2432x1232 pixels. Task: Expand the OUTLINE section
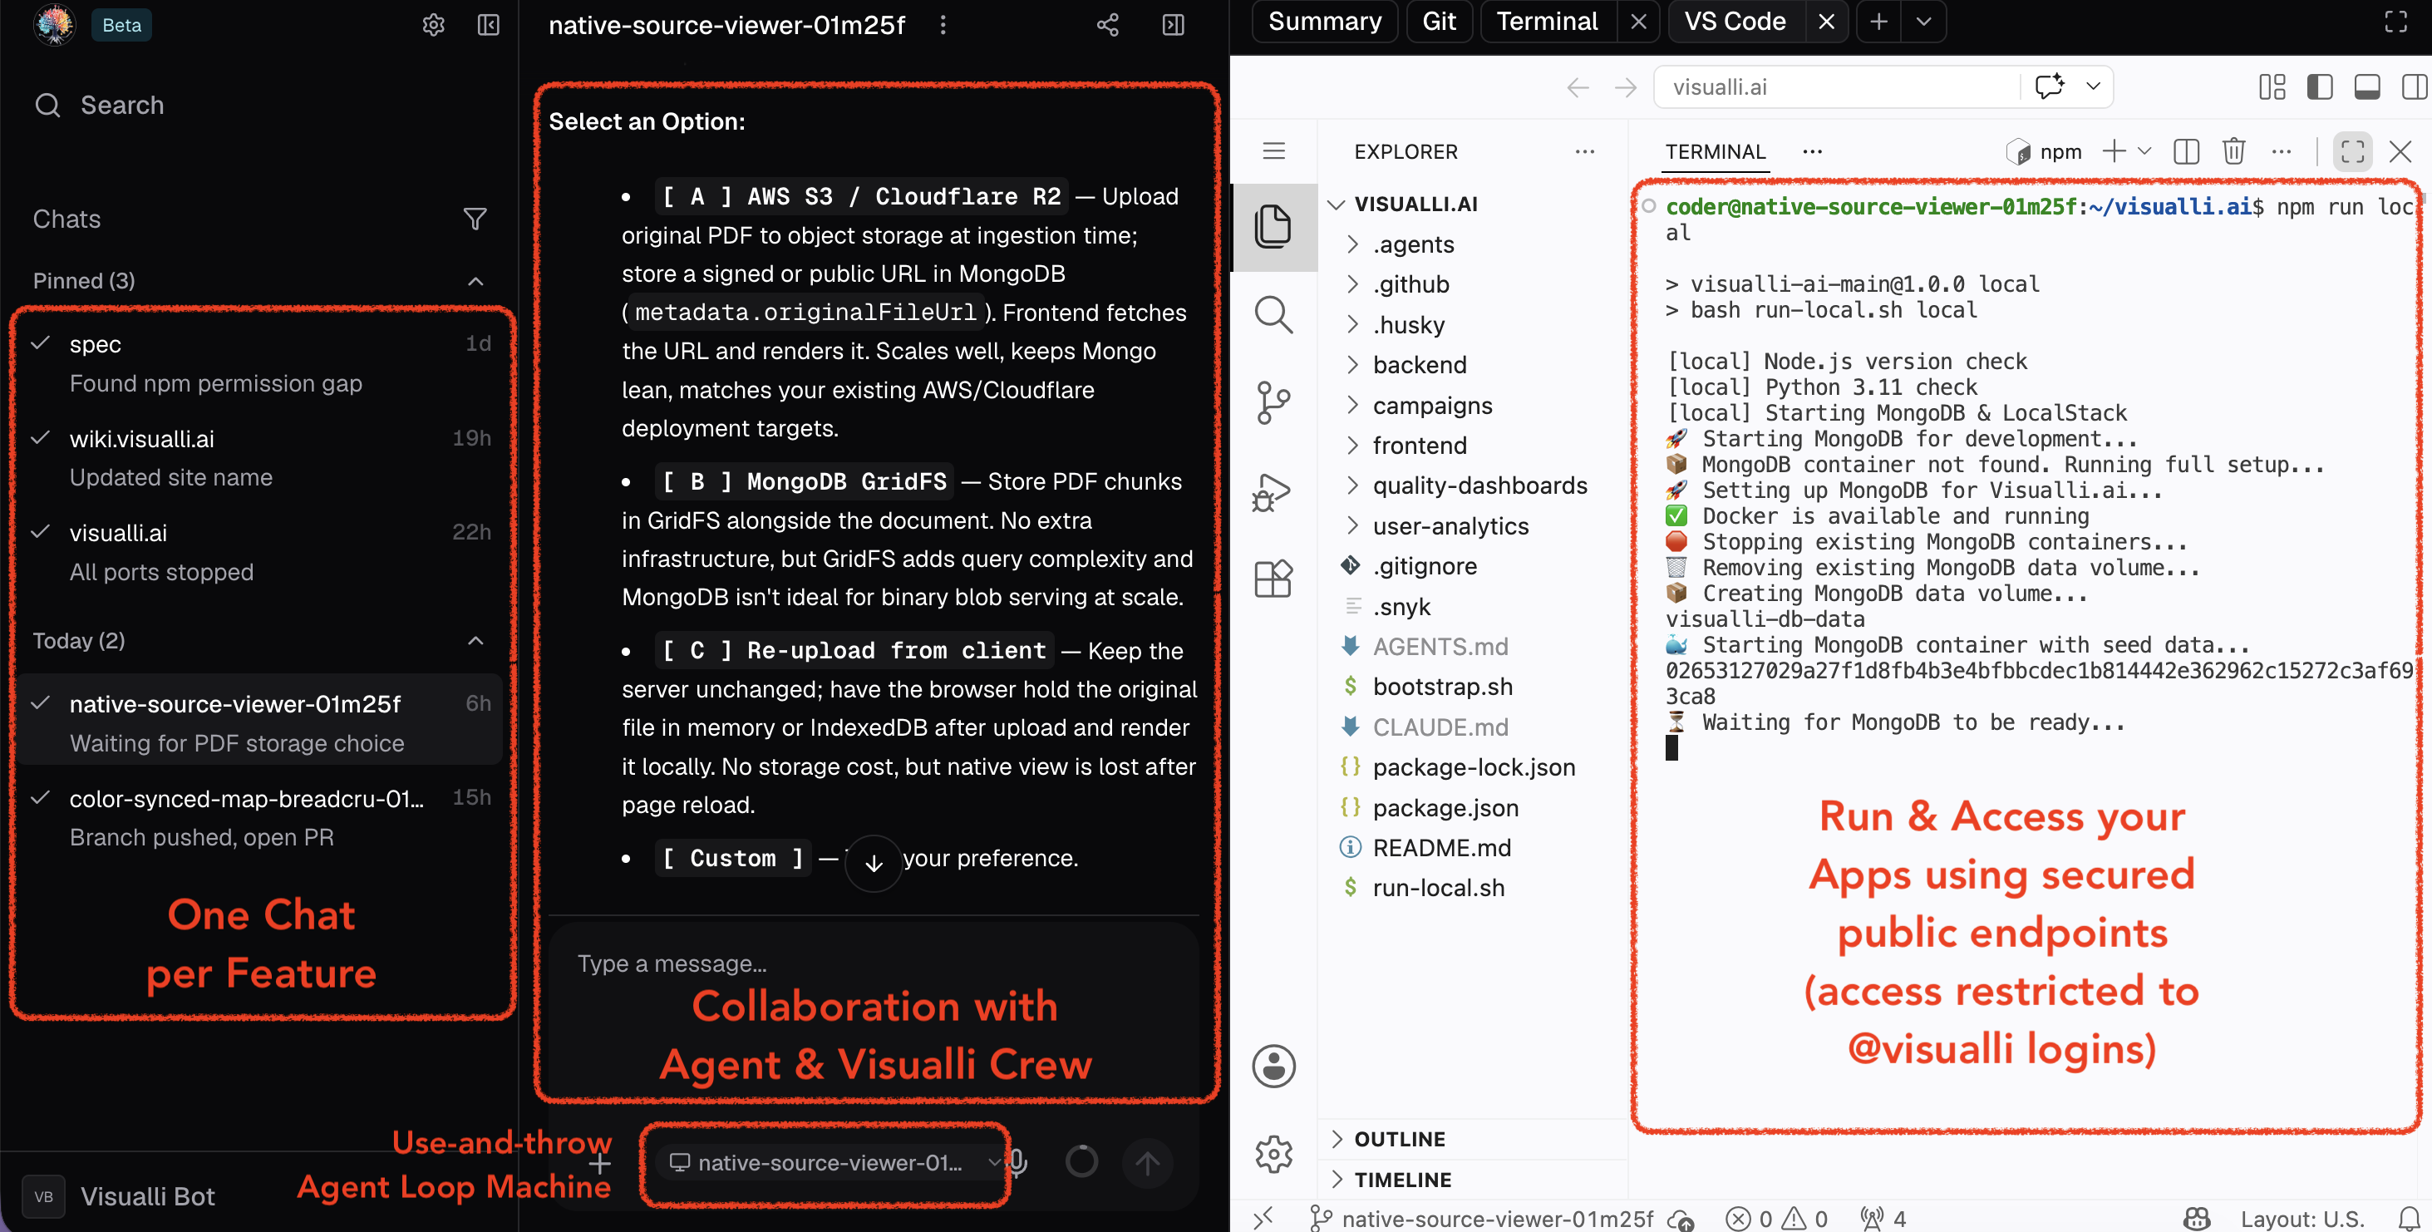pyautogui.click(x=1399, y=1140)
